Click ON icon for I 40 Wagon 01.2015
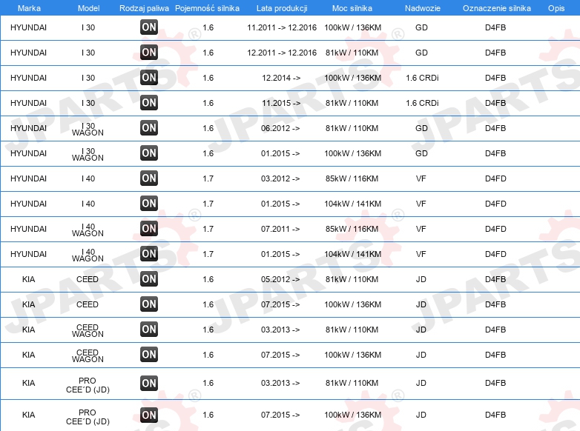 point(149,254)
